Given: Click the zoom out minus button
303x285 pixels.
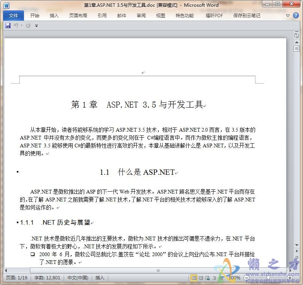Looking at the screenshot, I should pyautogui.click(x=247, y=278).
